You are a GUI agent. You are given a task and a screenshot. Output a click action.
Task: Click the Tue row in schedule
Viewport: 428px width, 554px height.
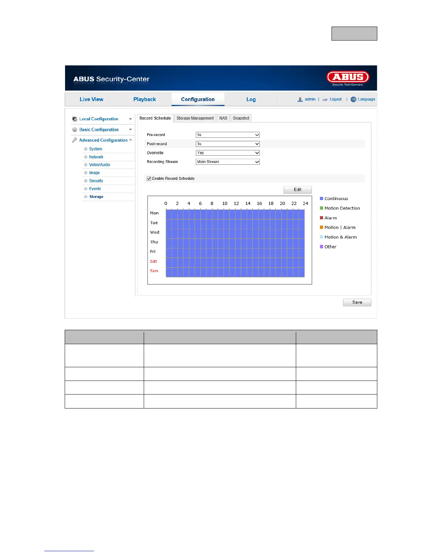235,224
